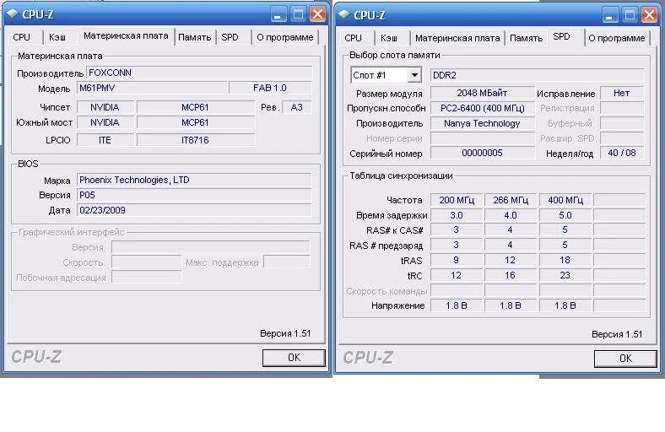Click tRC value 12 cell

point(457,276)
